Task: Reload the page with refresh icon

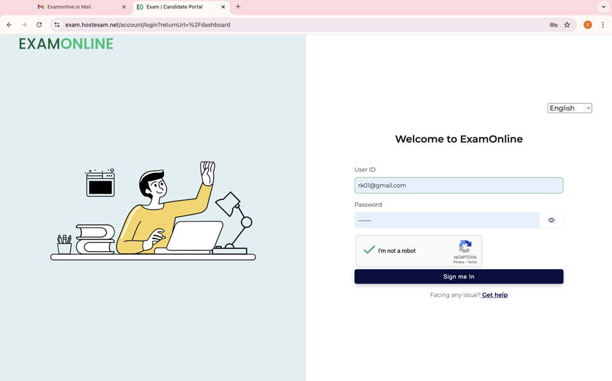Action: point(39,25)
